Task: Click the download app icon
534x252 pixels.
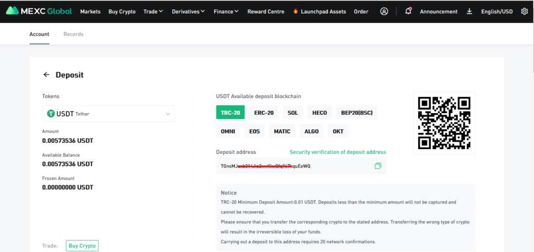Action: click(469, 11)
